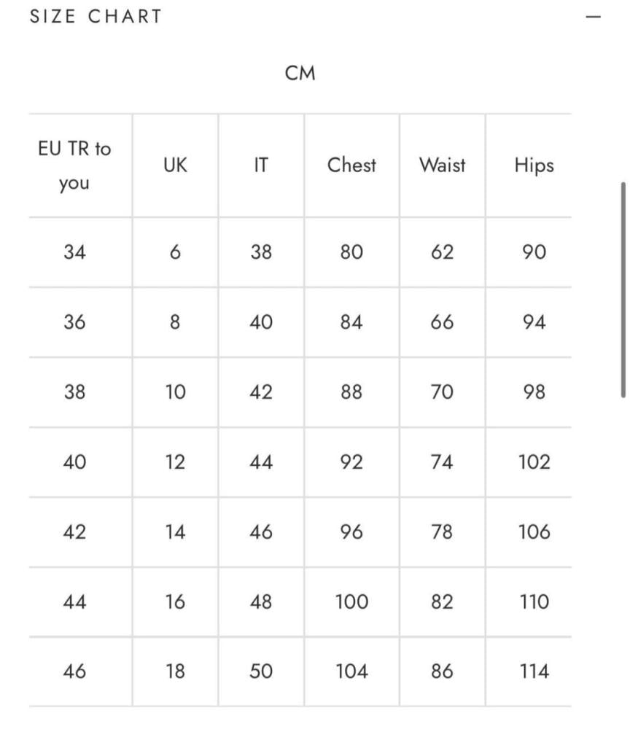Click the UK column header

175,165
